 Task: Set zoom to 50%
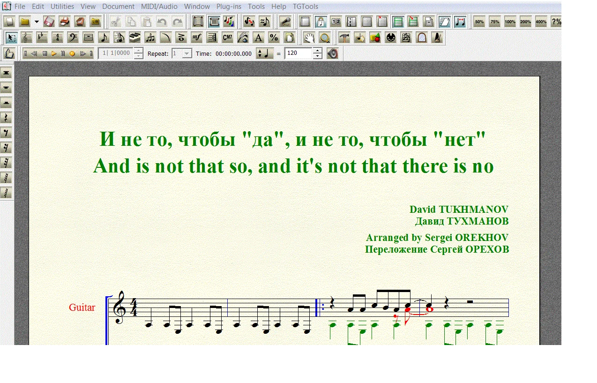pyautogui.click(x=479, y=22)
